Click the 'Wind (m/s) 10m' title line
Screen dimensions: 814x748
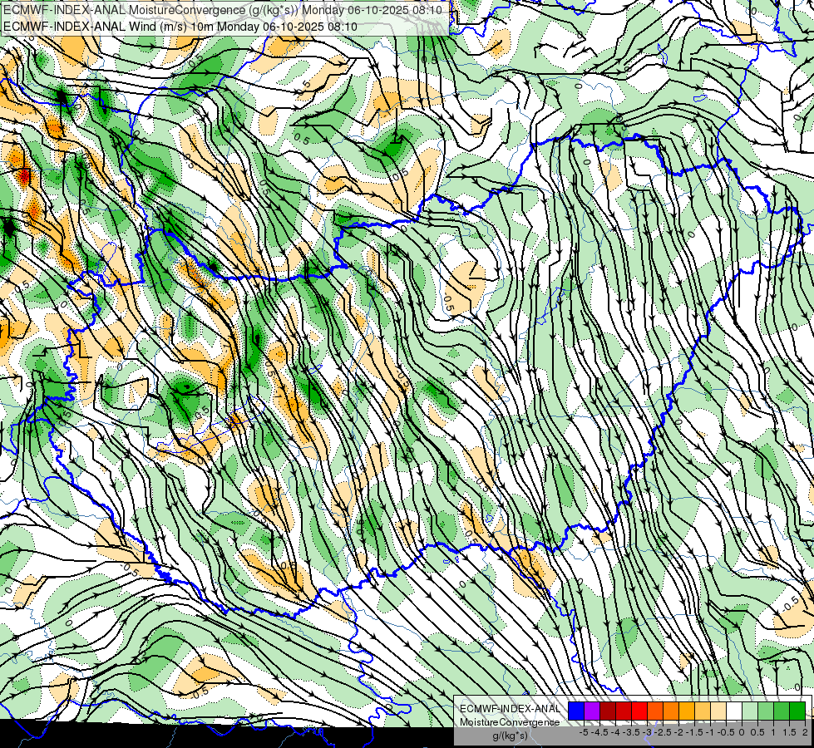pyautogui.click(x=180, y=27)
